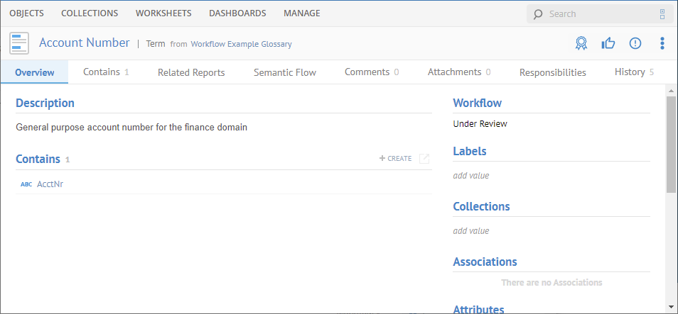Open the Workflow Example Glossary link

tap(241, 44)
